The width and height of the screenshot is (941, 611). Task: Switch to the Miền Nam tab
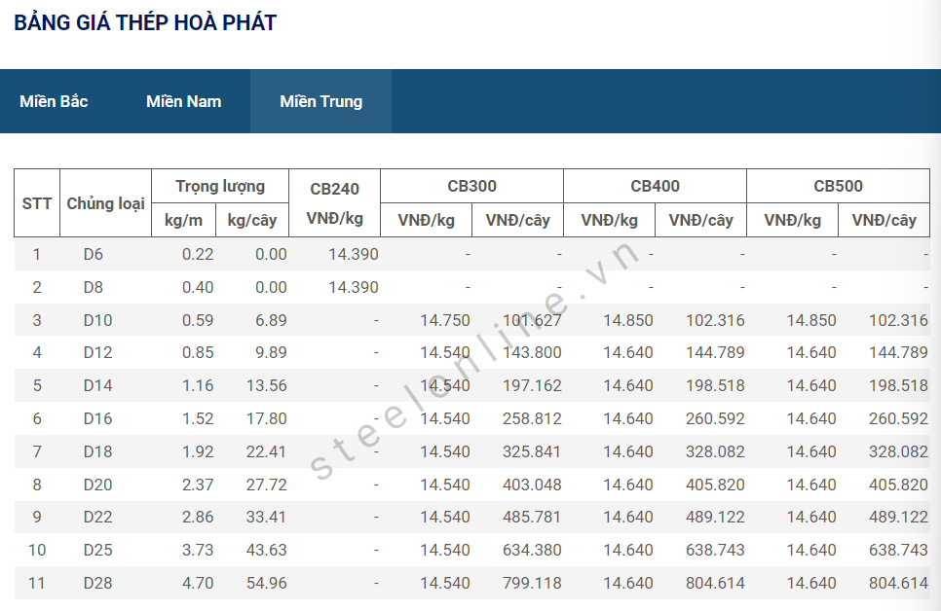click(x=184, y=101)
